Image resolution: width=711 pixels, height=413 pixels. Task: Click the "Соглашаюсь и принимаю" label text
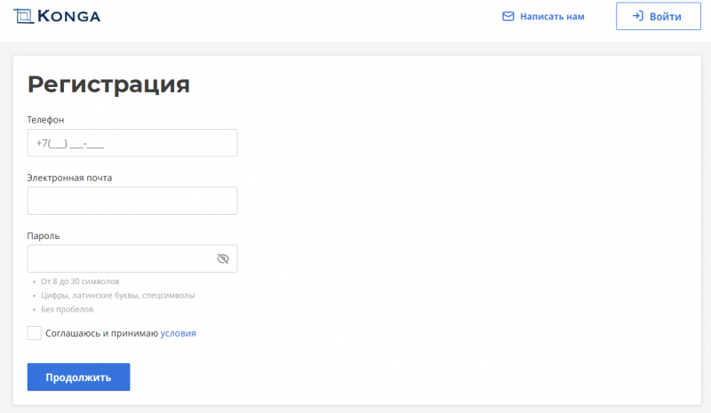101,334
